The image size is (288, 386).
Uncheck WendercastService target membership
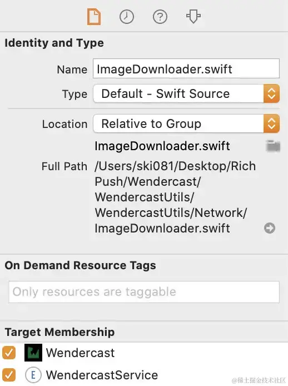tap(9, 375)
